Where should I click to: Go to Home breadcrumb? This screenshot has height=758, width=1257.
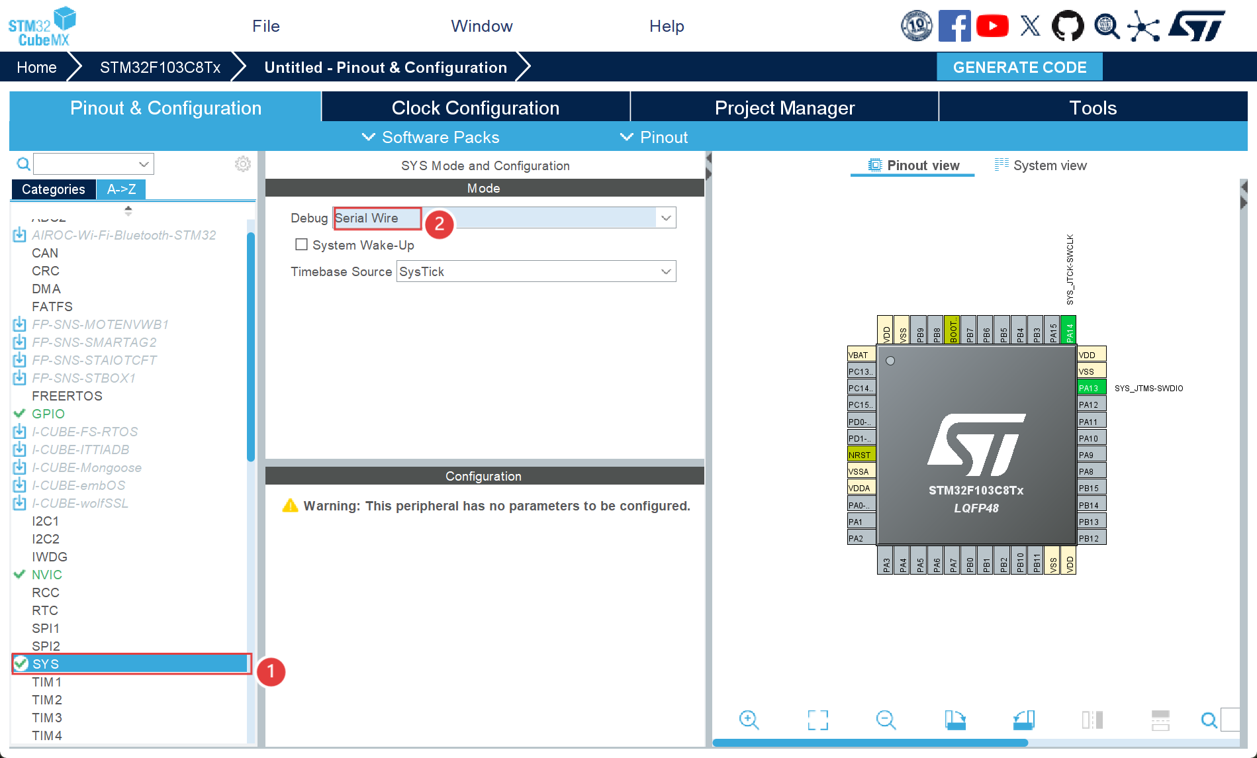pos(36,67)
